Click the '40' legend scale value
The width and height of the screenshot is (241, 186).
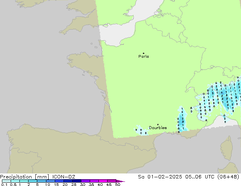point(100,184)
